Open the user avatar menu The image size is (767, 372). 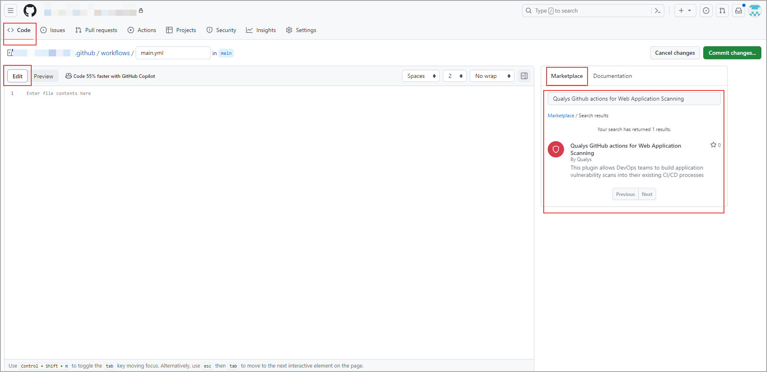pos(755,11)
